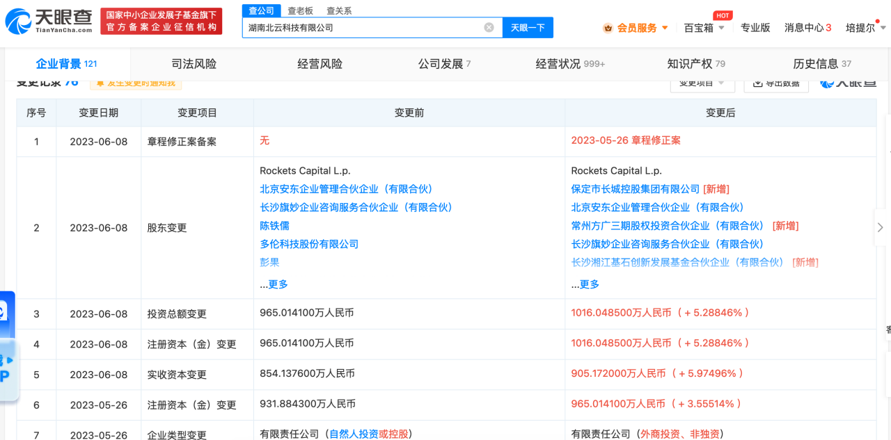Open 北京安东企业管理合伙企业 link in 变更后 column
The width and height of the screenshot is (891, 440).
click(657, 207)
